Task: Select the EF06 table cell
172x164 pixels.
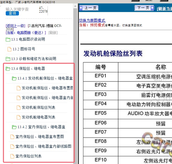Action: [x=101, y=124]
